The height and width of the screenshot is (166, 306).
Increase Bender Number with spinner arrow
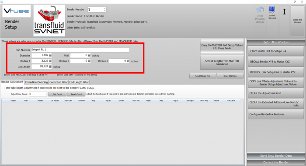(105, 8)
